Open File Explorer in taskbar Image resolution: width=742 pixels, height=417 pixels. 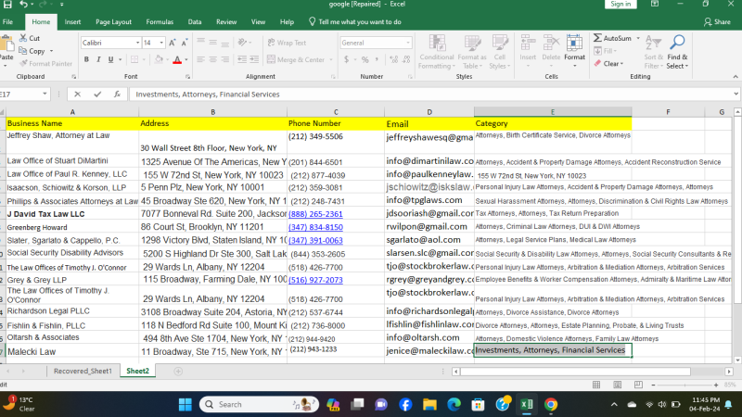pos(429,404)
